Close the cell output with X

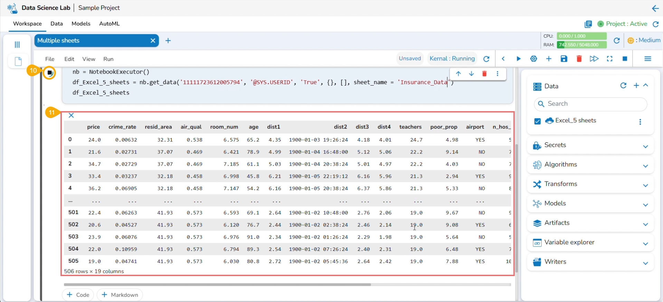point(71,115)
